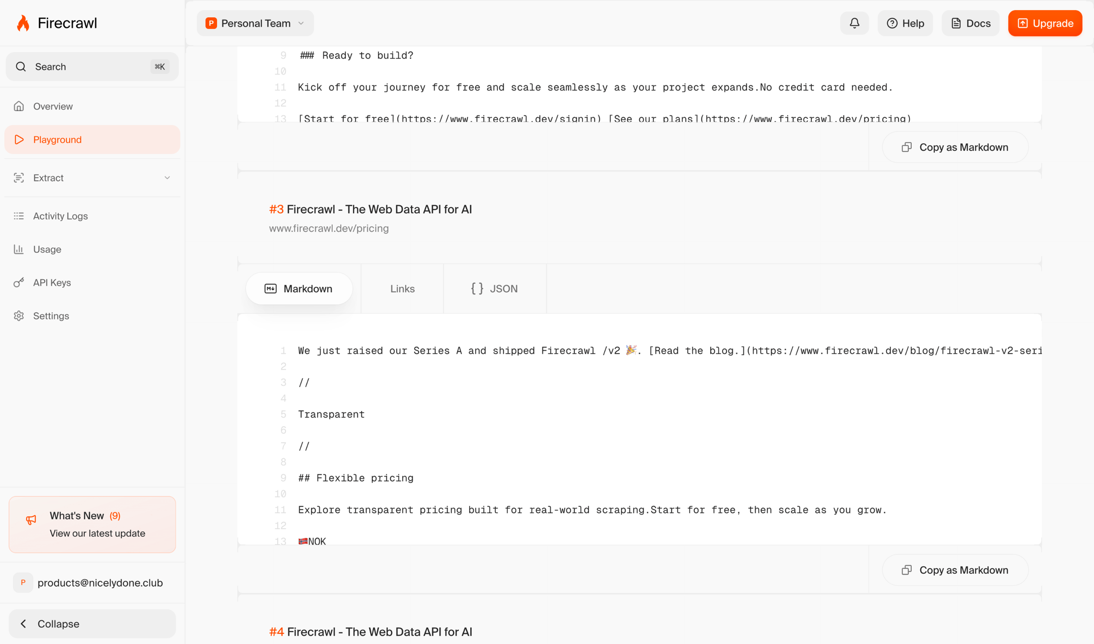Screen dimensions: 1094x644
Task: Click the Markdown tab icon
Action: [x=270, y=289]
